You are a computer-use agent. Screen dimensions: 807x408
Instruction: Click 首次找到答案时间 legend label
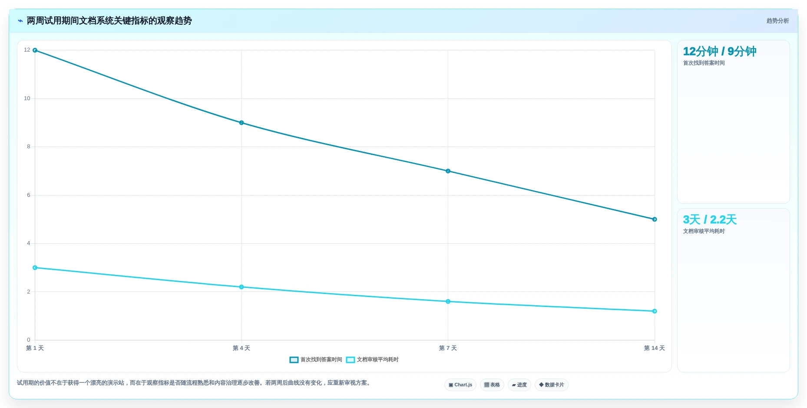321,360
